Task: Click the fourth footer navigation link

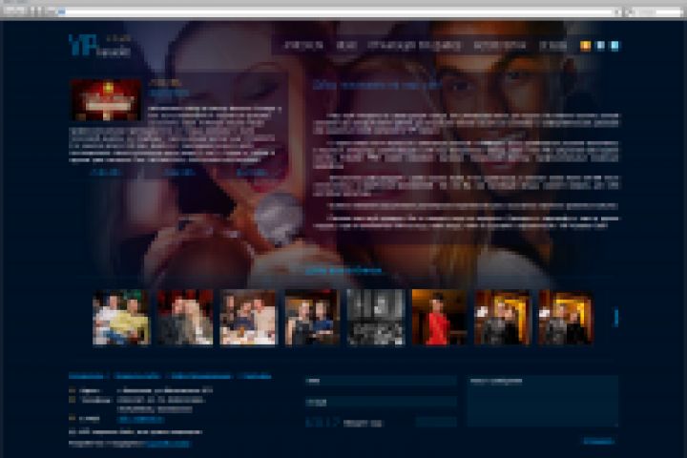Action: pos(256,377)
